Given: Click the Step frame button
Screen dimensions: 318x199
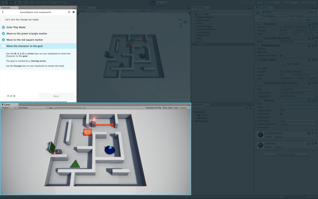Looking at the screenshot, I should (165, 3).
